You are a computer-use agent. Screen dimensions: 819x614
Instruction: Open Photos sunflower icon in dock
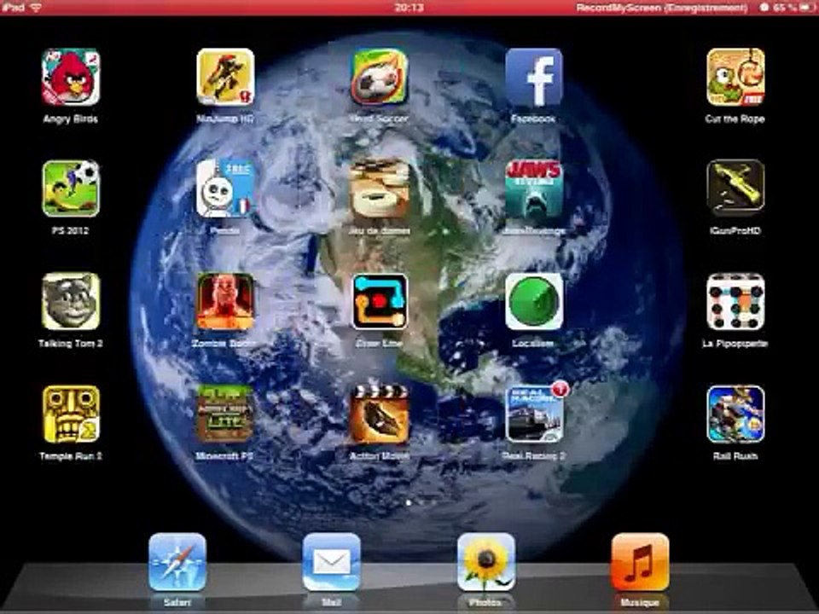(485, 562)
